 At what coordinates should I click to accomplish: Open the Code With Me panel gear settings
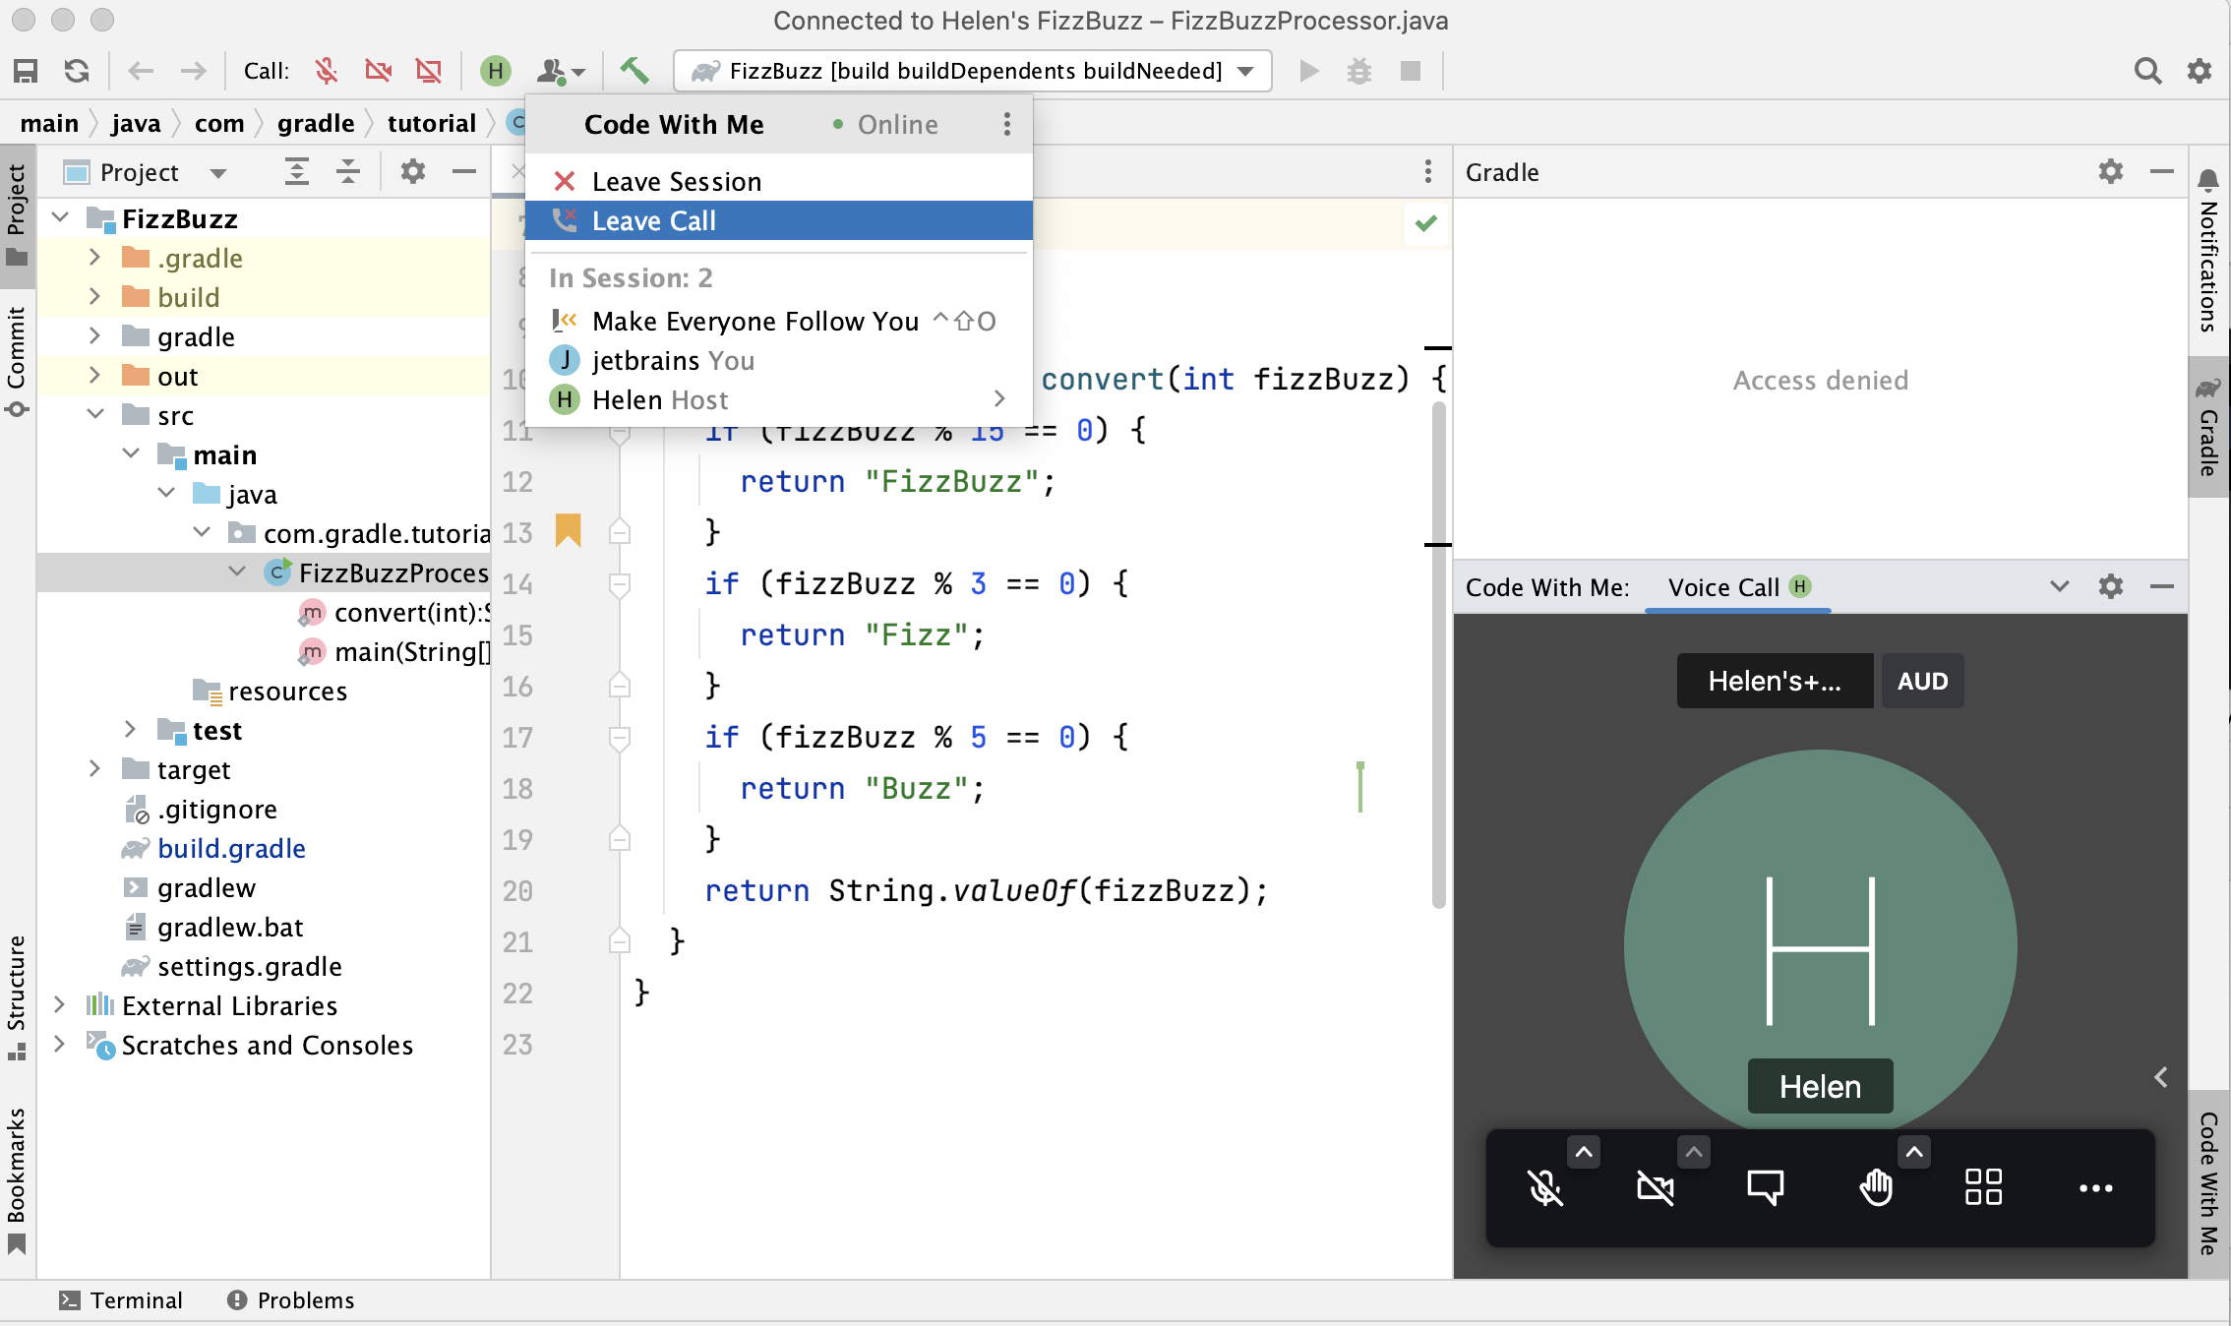(x=2111, y=586)
